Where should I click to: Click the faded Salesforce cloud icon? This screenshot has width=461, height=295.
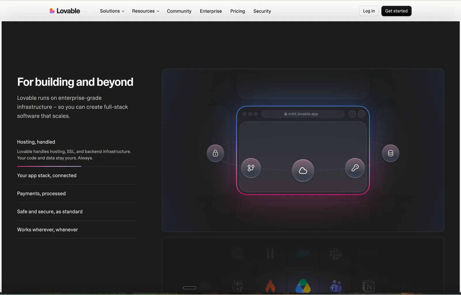tap(303, 254)
